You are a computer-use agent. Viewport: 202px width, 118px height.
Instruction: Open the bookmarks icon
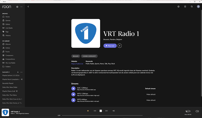[185, 6]
